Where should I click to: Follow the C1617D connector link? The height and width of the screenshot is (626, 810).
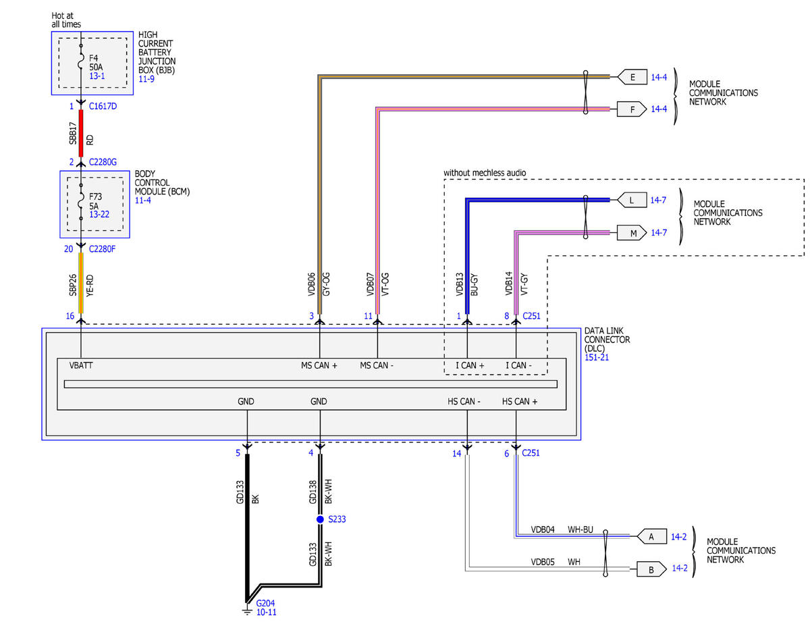pos(103,107)
